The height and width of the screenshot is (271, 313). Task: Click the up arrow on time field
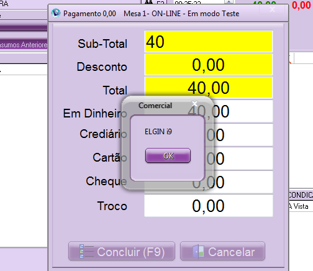(229, 2)
